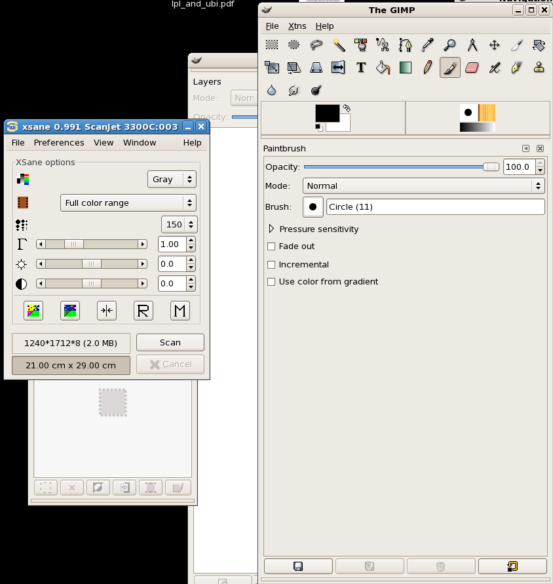This screenshot has height=584, width=553.
Task: Open the xsane Preferences menu
Action: [x=59, y=143]
